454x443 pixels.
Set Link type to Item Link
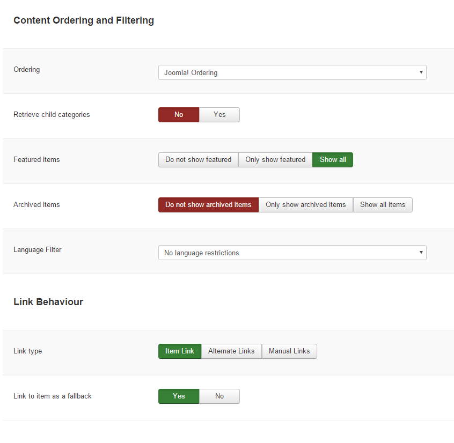click(x=180, y=351)
